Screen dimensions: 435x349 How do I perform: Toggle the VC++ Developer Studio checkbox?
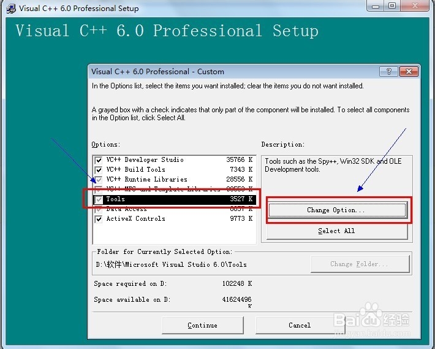coord(99,160)
